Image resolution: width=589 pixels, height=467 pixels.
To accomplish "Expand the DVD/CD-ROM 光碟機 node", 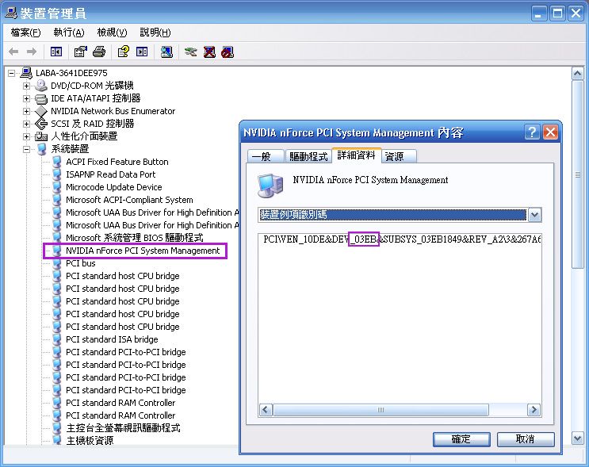I will 26,86.
